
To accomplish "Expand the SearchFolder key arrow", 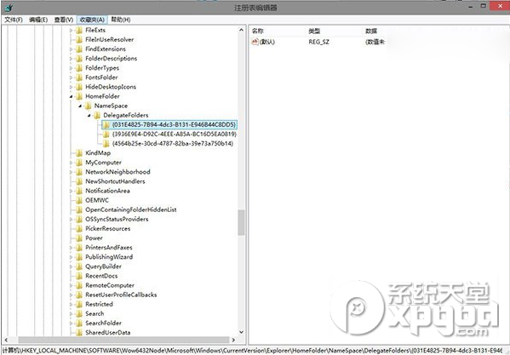I will [x=72, y=324].
